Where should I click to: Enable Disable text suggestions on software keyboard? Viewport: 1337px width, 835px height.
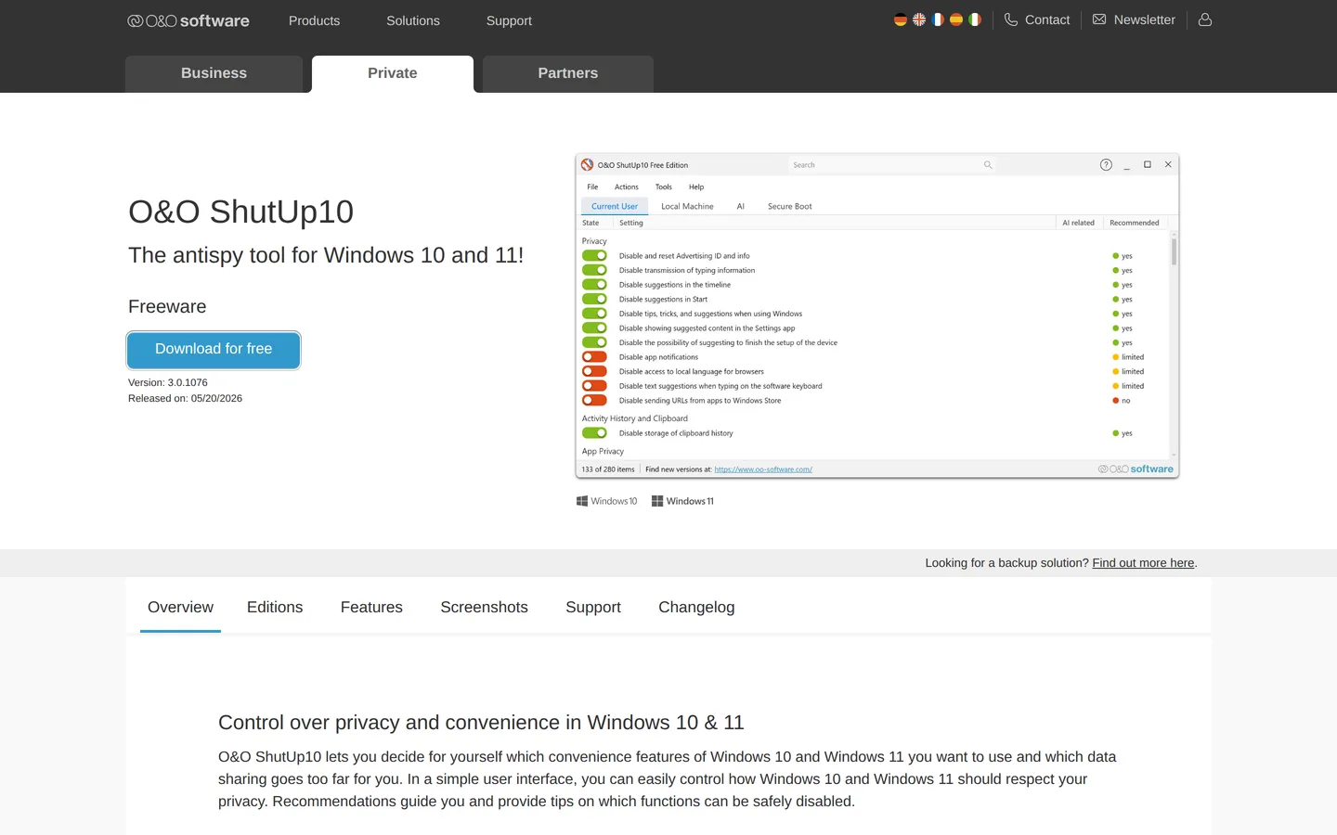[594, 386]
